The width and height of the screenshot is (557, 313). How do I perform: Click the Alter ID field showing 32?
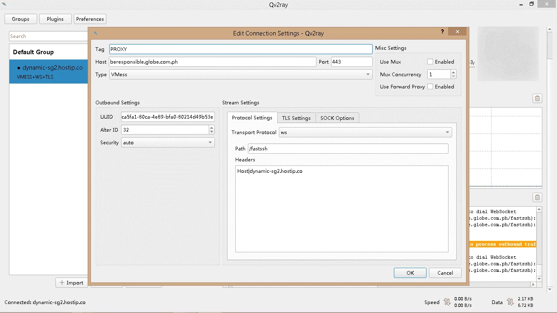point(165,130)
